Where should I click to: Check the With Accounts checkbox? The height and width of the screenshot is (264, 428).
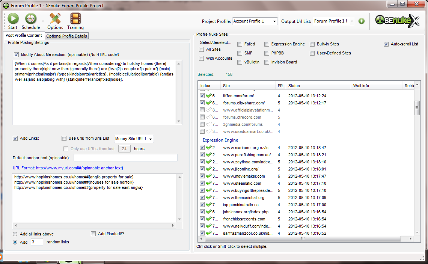click(202, 59)
